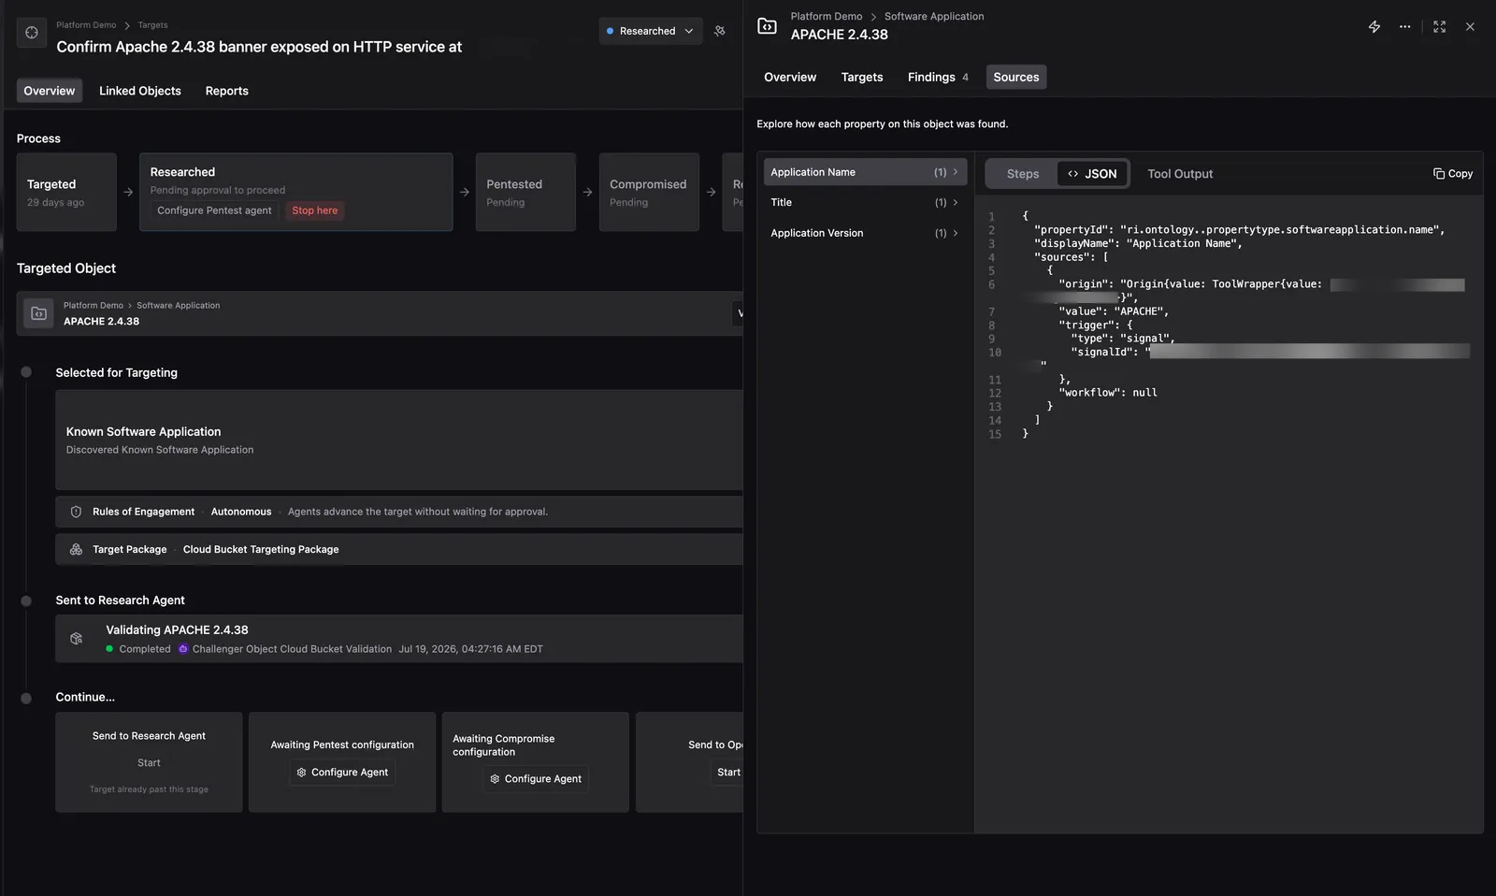The height and width of the screenshot is (896, 1496).
Task: Expand the Application Name property row
Action: coord(865,172)
